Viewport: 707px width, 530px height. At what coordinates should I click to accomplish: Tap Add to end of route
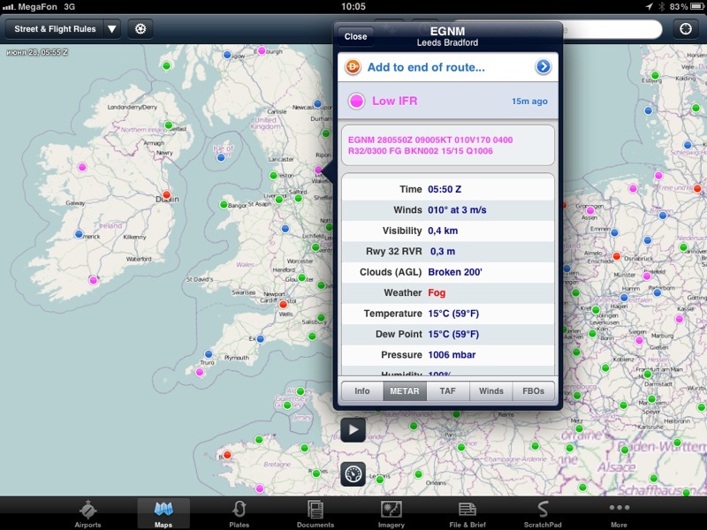425,67
